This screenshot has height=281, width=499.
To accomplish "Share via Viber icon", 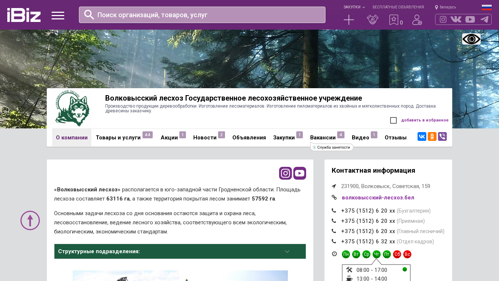I will click(x=442, y=136).
